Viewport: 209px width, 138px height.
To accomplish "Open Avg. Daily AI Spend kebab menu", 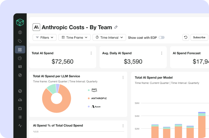I will pyautogui.click(x=162, y=53).
